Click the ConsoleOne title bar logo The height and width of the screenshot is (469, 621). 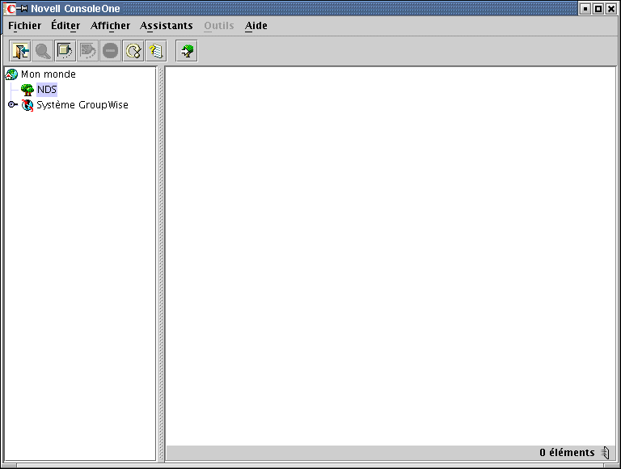(10, 8)
